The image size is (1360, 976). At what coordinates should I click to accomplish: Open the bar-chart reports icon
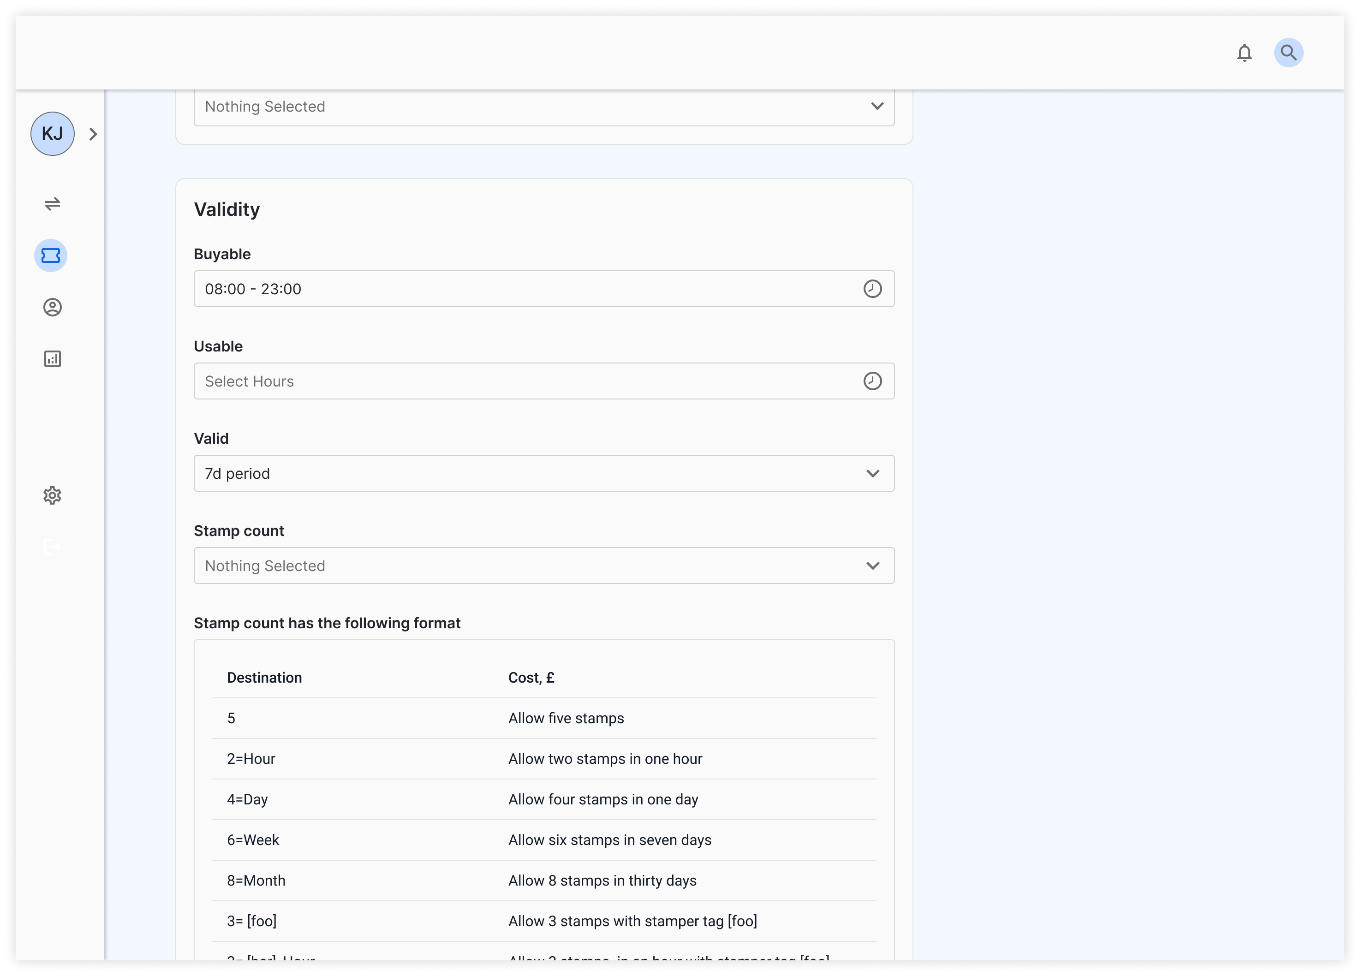point(53,358)
